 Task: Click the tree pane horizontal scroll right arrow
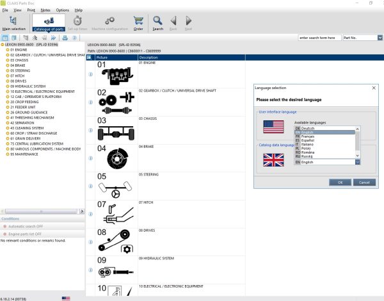click(82, 211)
